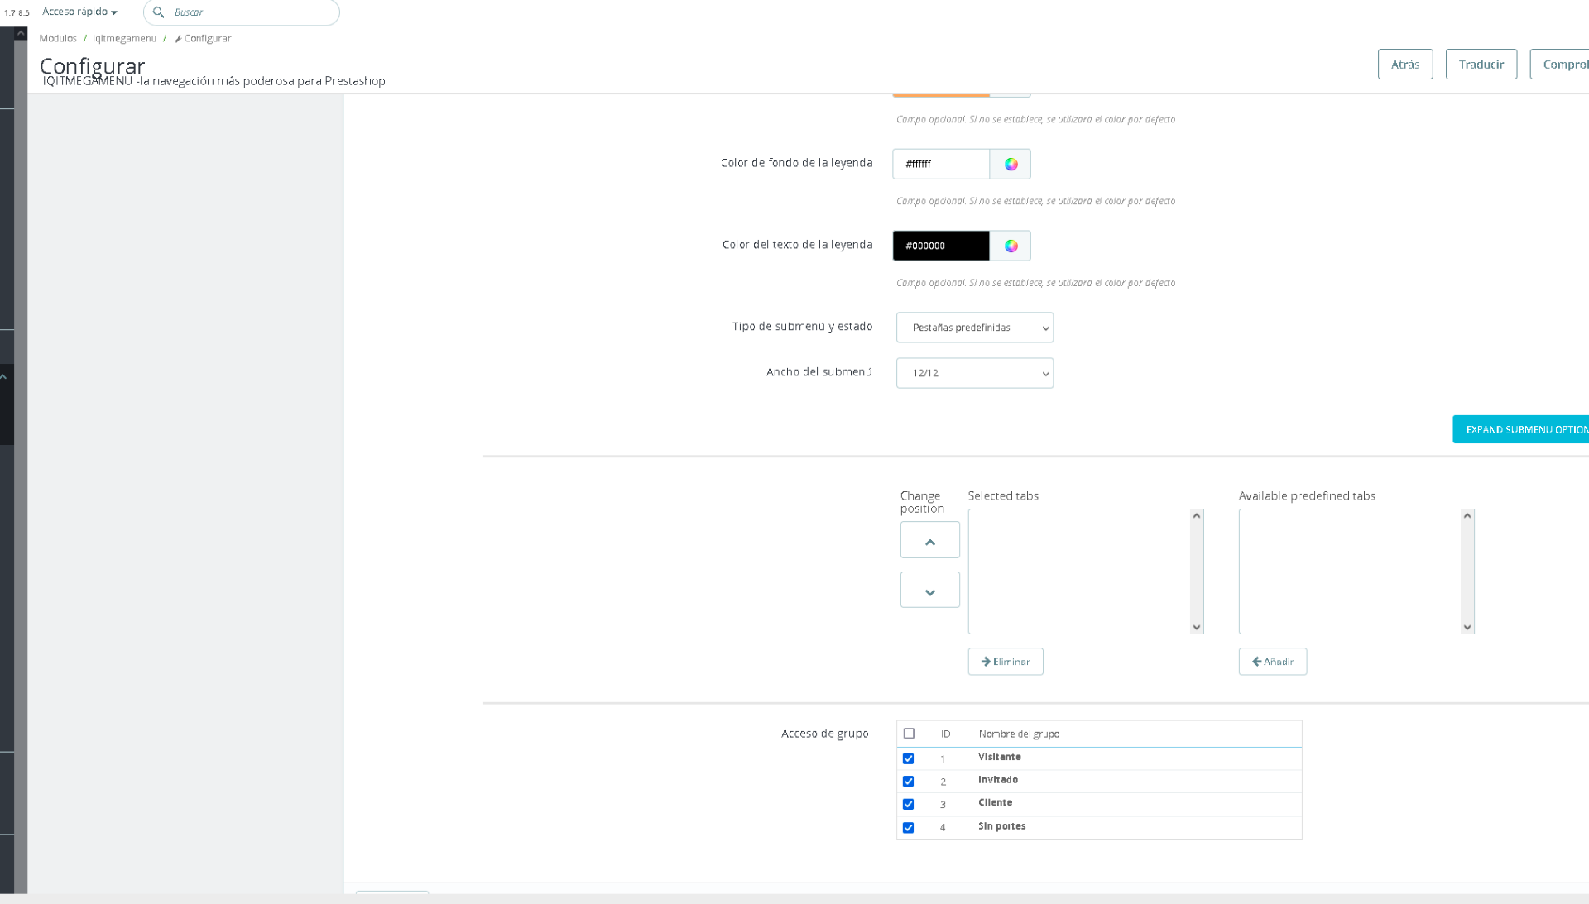The height and width of the screenshot is (904, 1589).
Task: Uncheck the Visitante group checkbox
Action: [x=908, y=758]
